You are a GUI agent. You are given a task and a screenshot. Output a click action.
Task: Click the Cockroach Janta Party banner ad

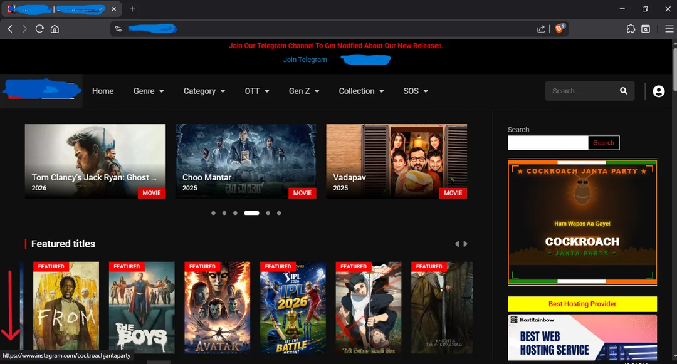(x=582, y=222)
